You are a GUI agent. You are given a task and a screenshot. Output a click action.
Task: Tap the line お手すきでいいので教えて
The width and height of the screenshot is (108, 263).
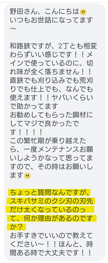click(x=51, y=236)
